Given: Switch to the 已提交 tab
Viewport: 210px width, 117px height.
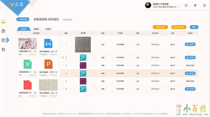Looking at the screenshot, I should (x=48, y=29).
